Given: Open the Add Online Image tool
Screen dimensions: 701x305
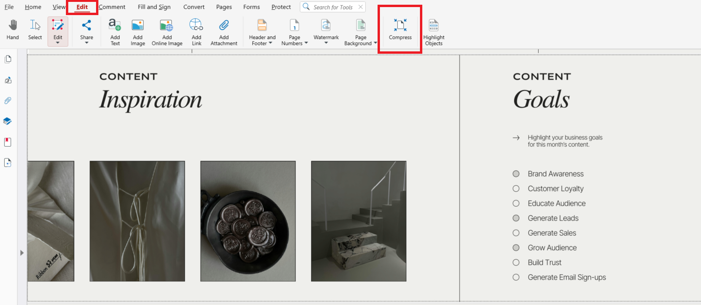Looking at the screenshot, I should (167, 31).
